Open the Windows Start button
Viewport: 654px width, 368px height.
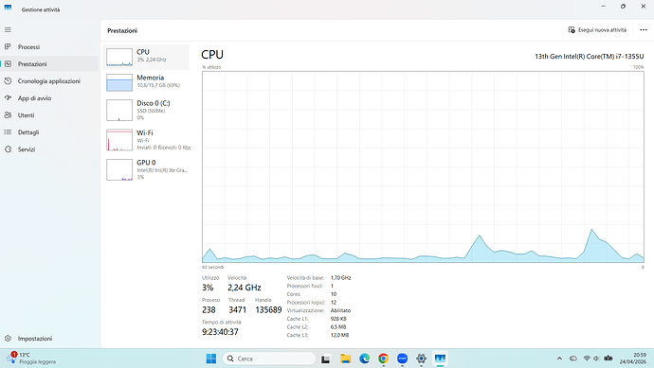tap(211, 359)
